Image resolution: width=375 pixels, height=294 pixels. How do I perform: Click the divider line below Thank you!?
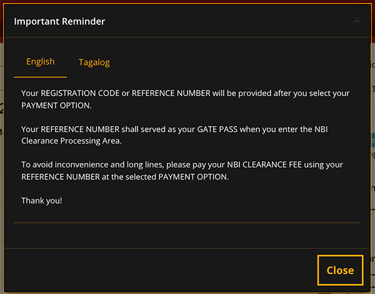pos(187,223)
